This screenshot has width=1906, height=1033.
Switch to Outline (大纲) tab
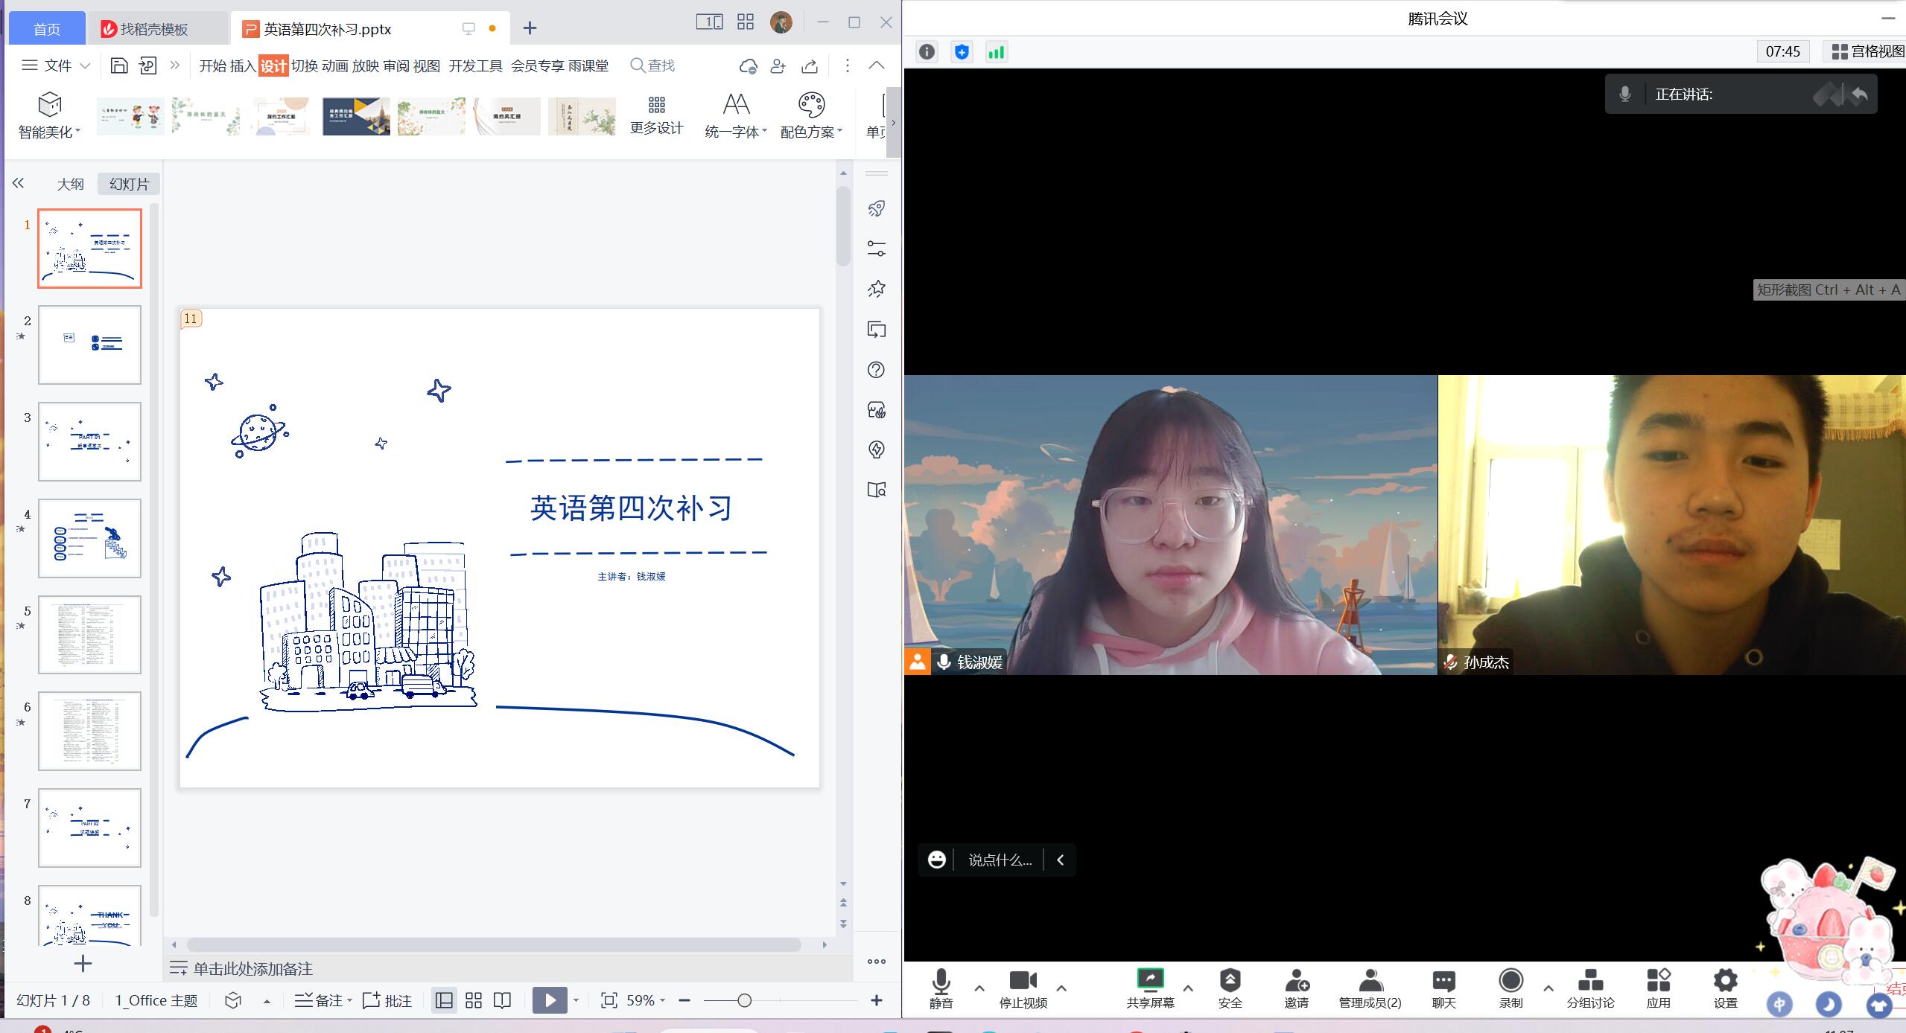pos(71,184)
